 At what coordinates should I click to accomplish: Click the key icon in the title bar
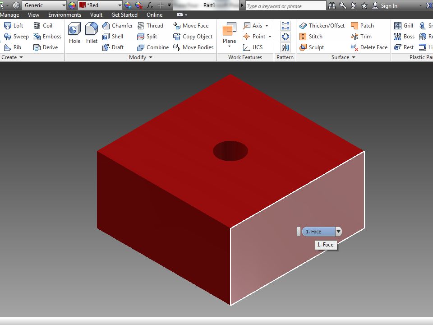tap(343, 5)
